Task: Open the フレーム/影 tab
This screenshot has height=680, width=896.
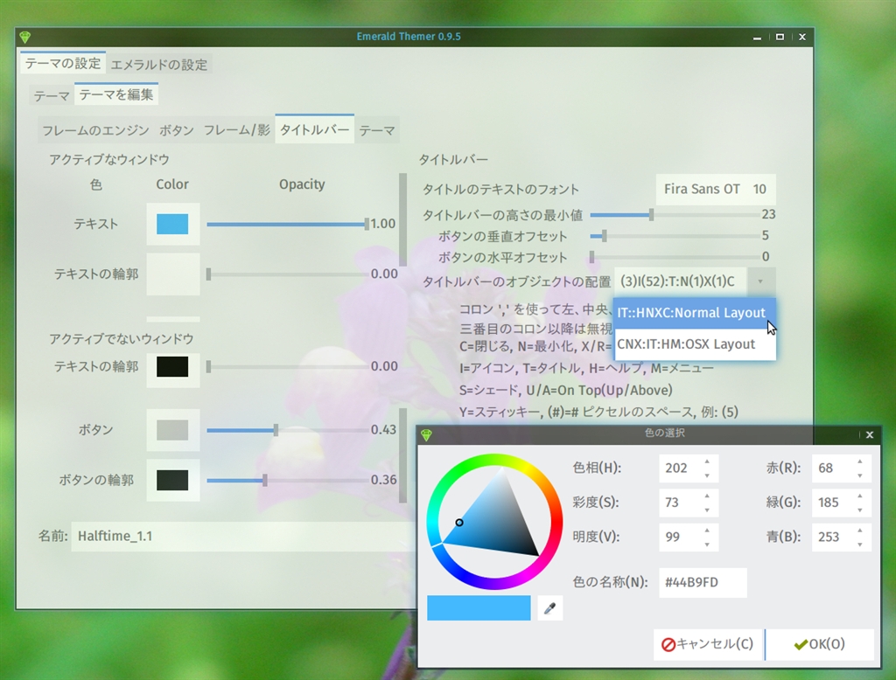Action: point(236,130)
